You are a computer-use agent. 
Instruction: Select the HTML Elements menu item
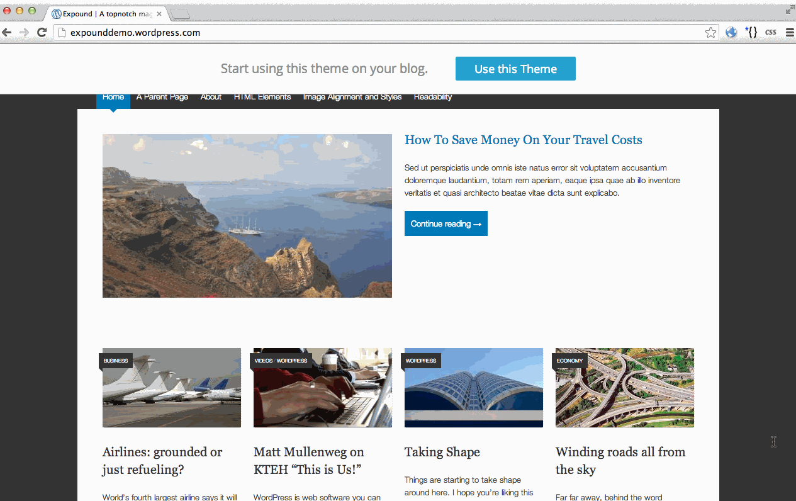(x=262, y=97)
